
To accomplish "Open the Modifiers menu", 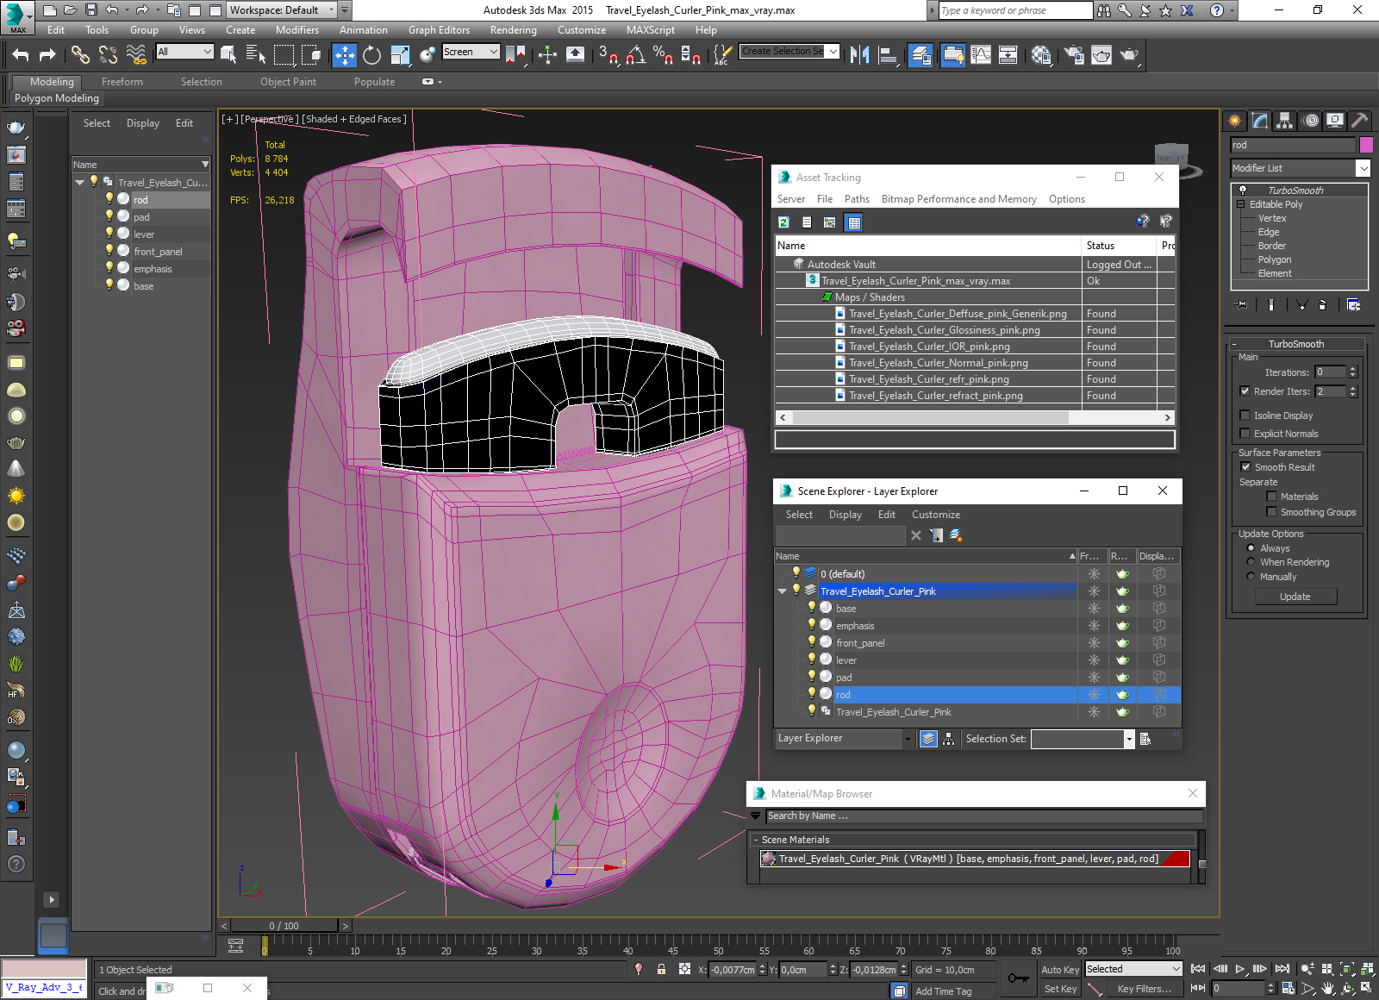I will tap(297, 30).
